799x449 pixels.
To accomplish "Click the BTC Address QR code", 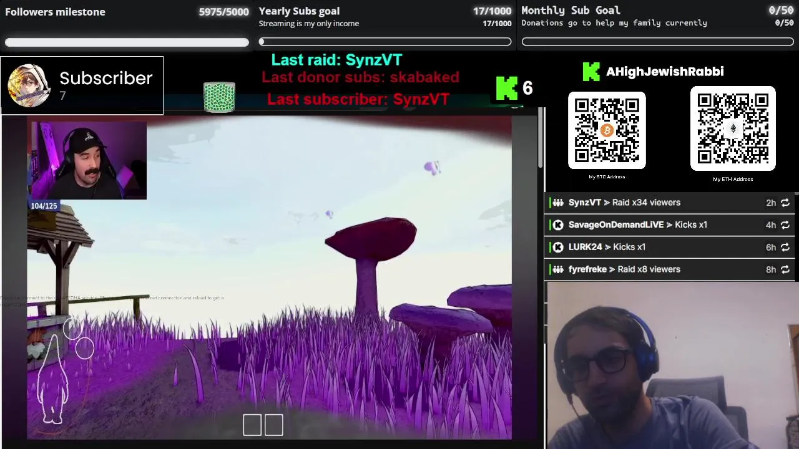I will click(607, 130).
